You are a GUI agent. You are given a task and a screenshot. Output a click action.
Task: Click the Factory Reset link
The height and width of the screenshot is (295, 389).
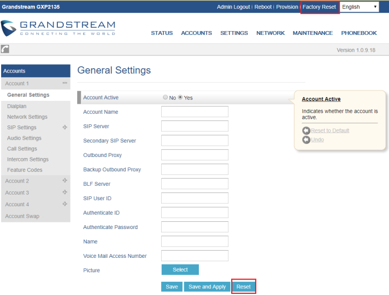point(319,7)
